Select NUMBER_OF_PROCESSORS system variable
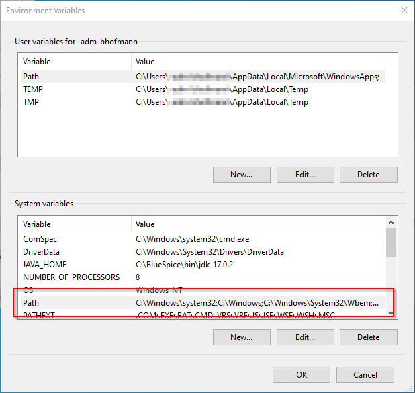The height and width of the screenshot is (393, 415). [x=71, y=277]
